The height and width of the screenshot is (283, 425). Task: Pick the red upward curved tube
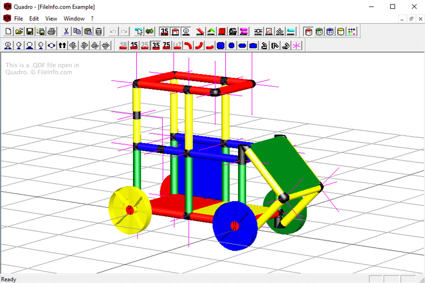199,45
